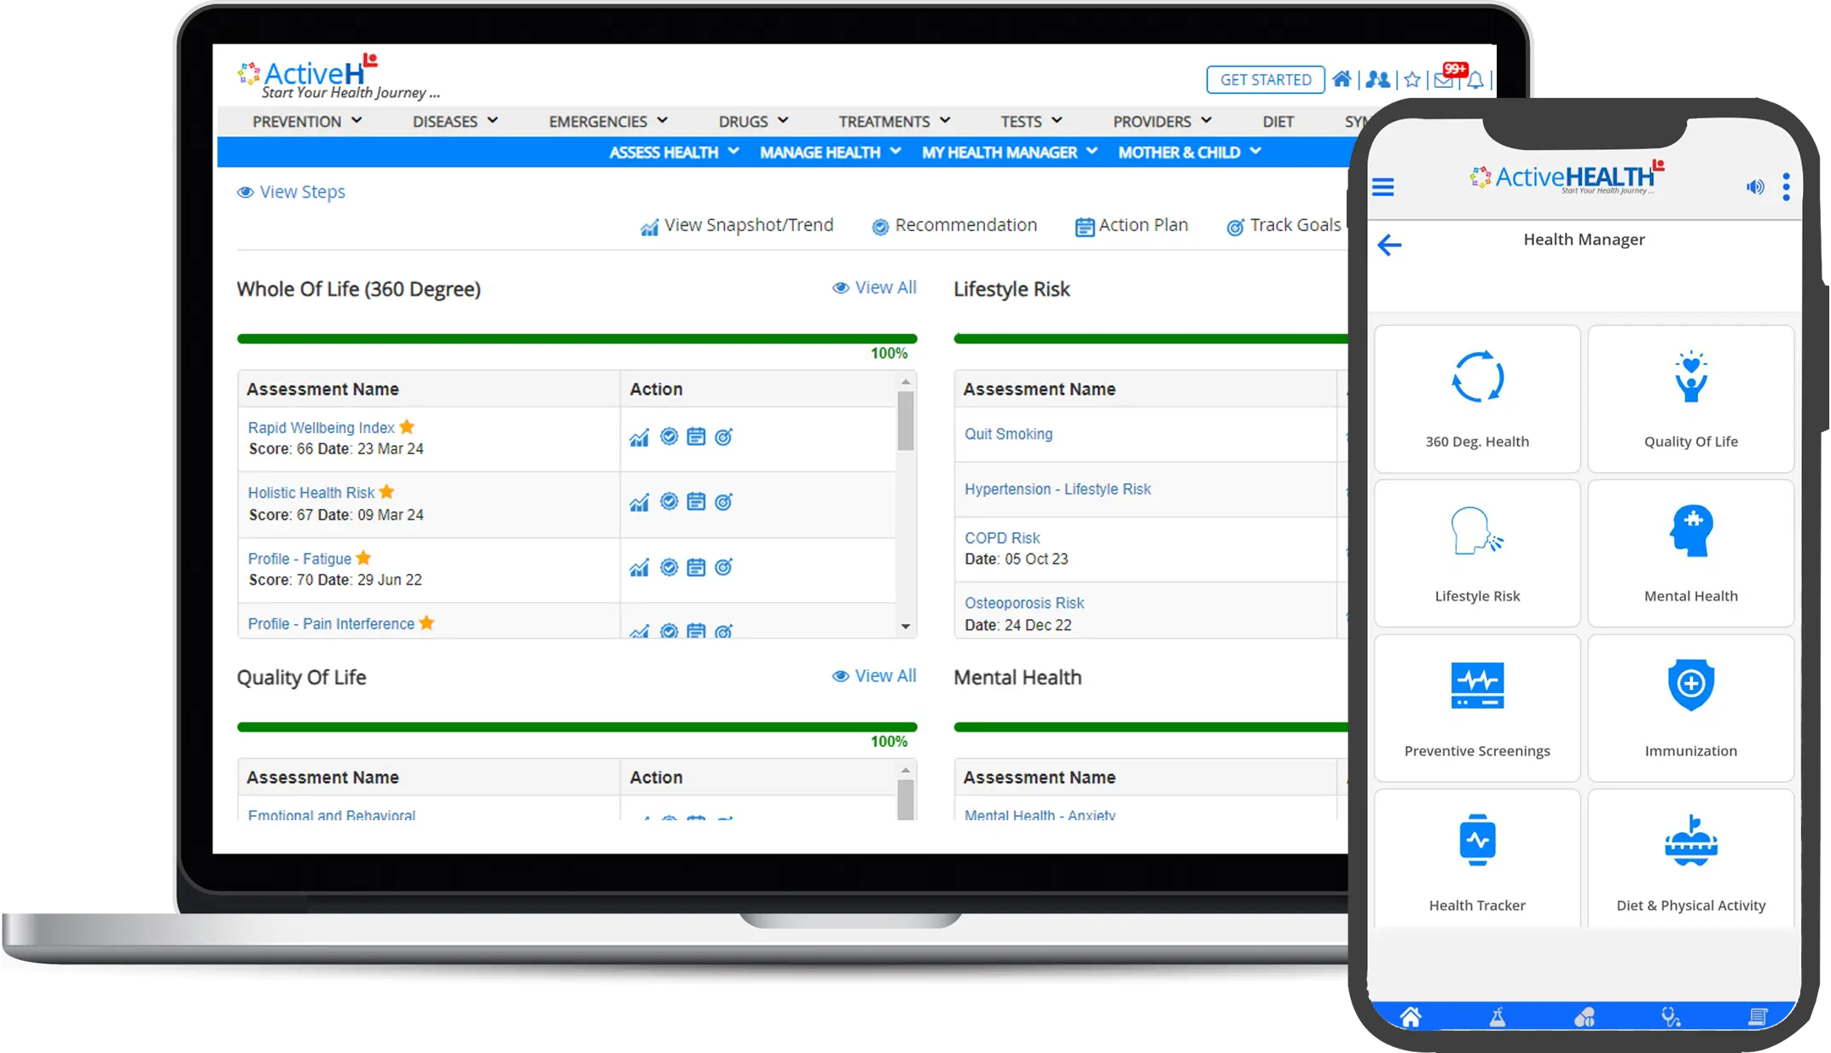Go back using the phone back arrow

1389,245
